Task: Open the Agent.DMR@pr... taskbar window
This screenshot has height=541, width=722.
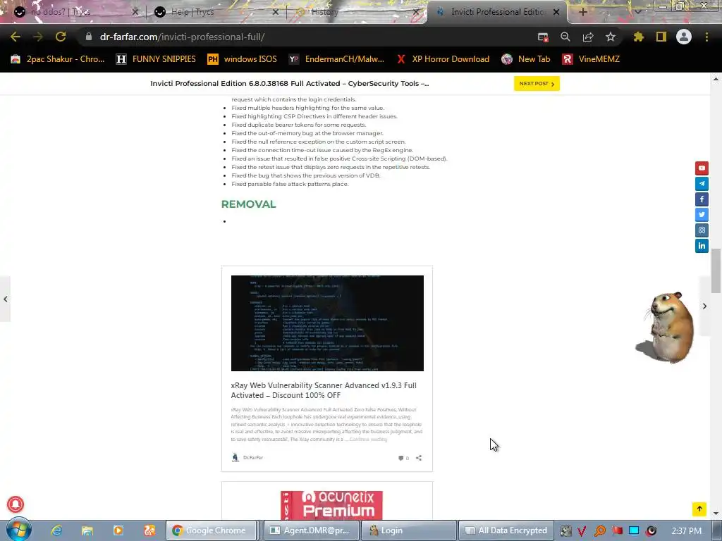Action: point(310,530)
